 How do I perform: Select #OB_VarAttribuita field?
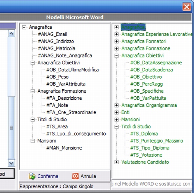coord(66,84)
